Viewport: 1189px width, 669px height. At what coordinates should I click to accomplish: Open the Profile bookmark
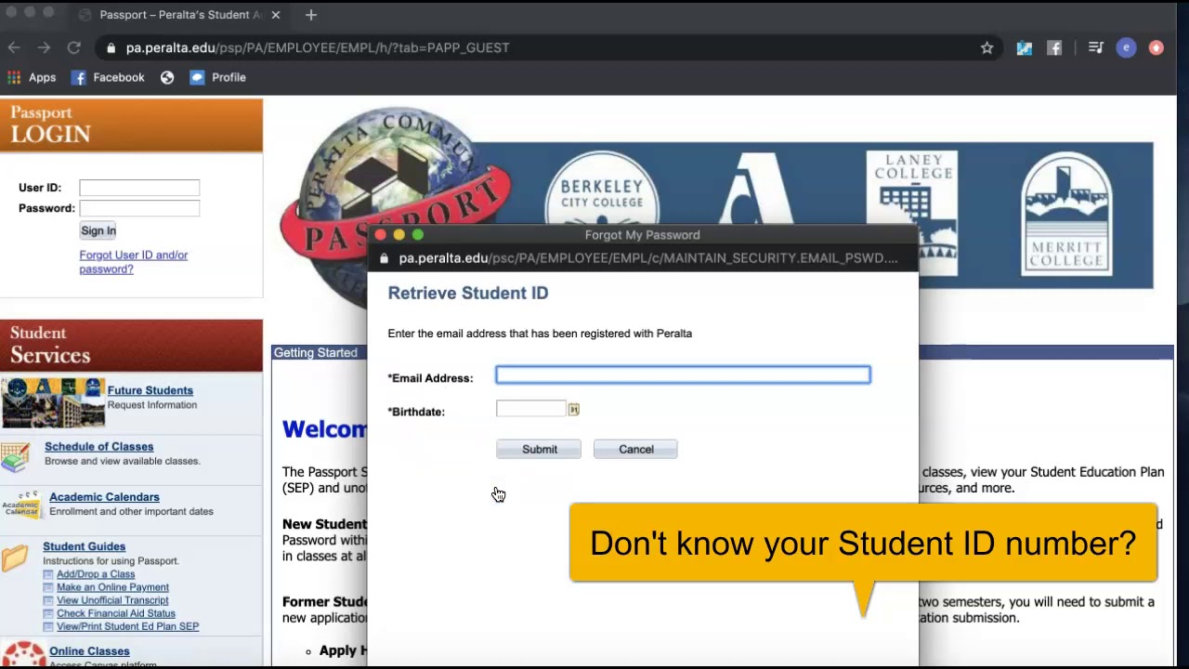pos(217,77)
